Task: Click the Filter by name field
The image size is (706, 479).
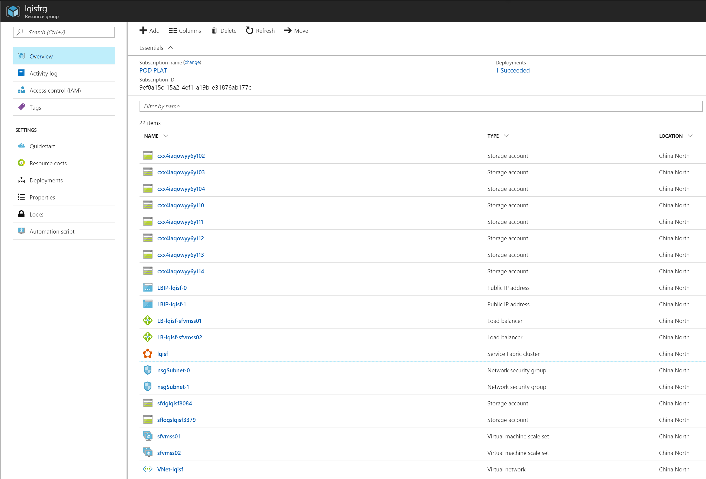Action: (x=421, y=106)
